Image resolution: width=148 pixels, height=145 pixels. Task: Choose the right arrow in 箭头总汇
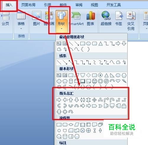pyautogui.click(x=59, y=100)
